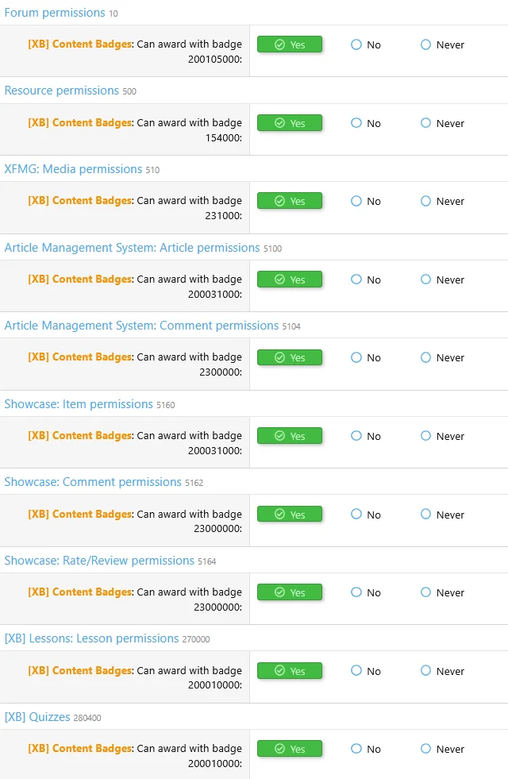
Task: Open Showcase: Comment permissions heading
Action: pyautogui.click(x=93, y=482)
